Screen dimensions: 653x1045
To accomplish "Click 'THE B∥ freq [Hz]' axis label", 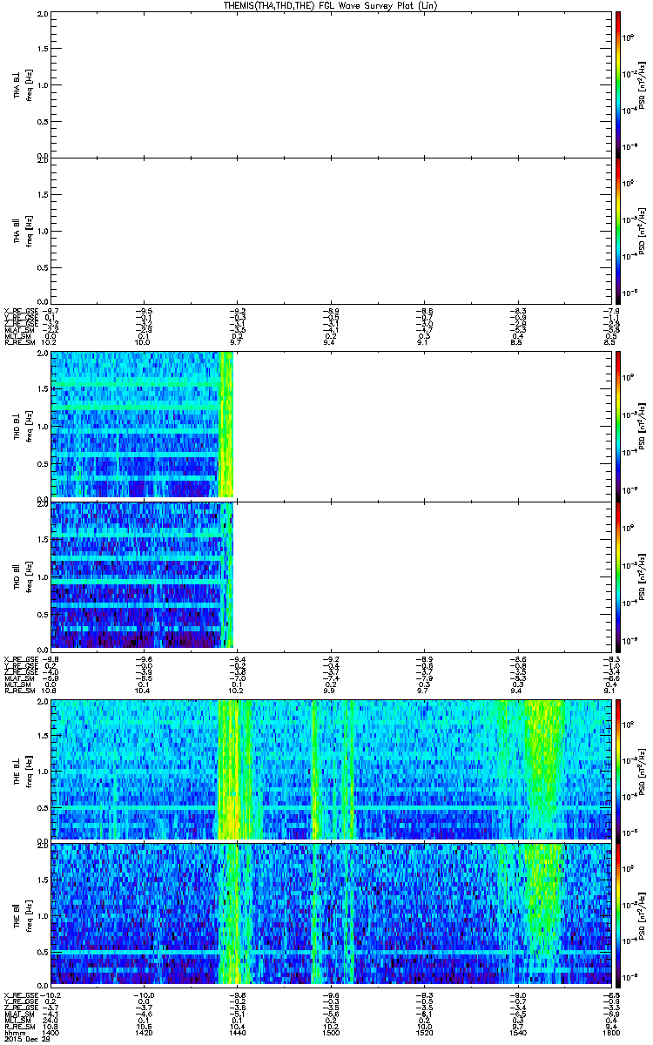I will tap(22, 914).
